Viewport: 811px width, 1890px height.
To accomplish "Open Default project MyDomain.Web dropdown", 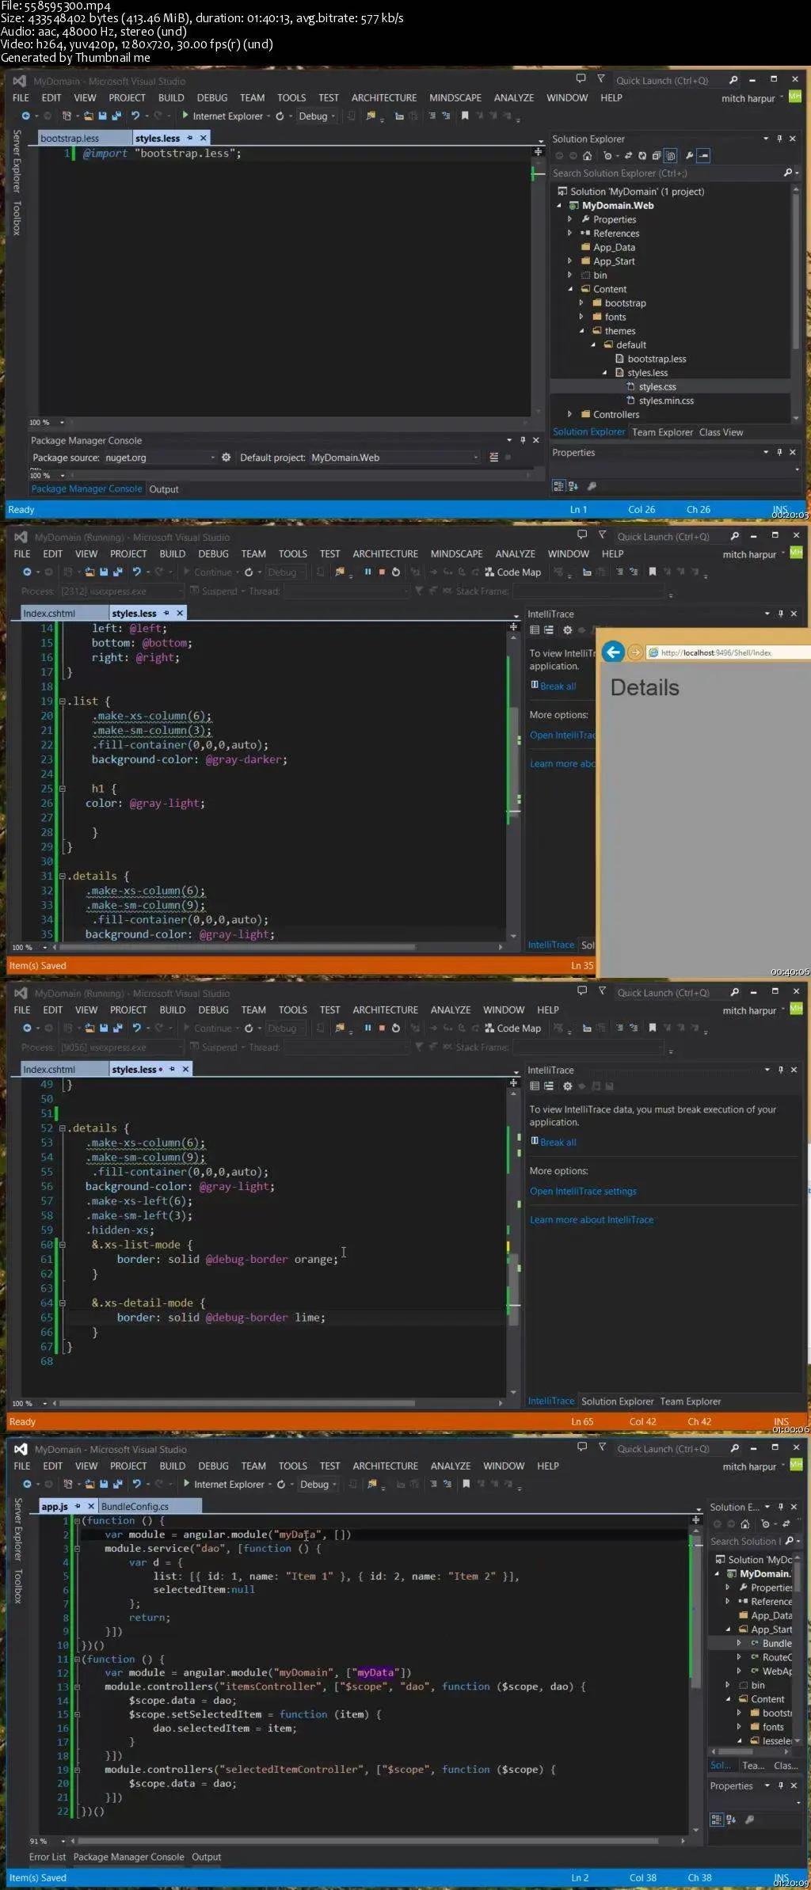I will 394,458.
